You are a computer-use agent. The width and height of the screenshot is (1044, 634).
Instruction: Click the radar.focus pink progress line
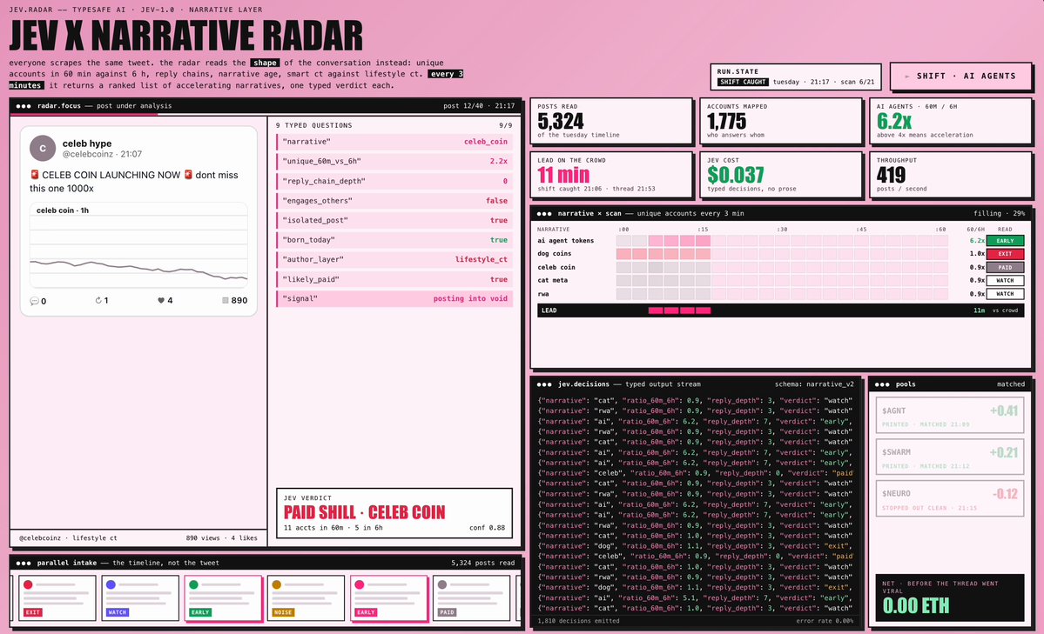click(x=84, y=115)
